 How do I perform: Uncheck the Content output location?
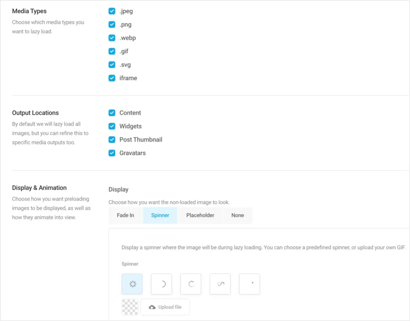click(x=112, y=113)
